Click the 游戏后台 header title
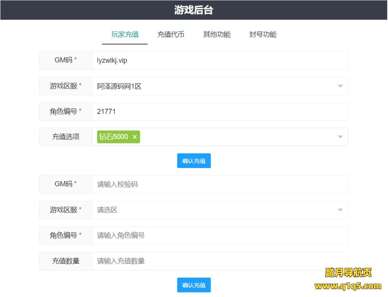Screen dimensions: 388x297 tap(194, 10)
